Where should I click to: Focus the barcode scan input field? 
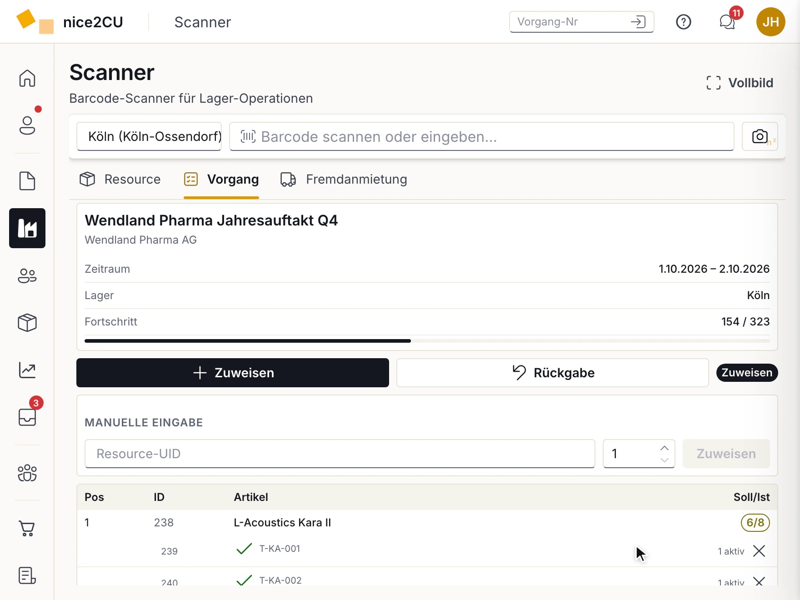pyautogui.click(x=482, y=136)
